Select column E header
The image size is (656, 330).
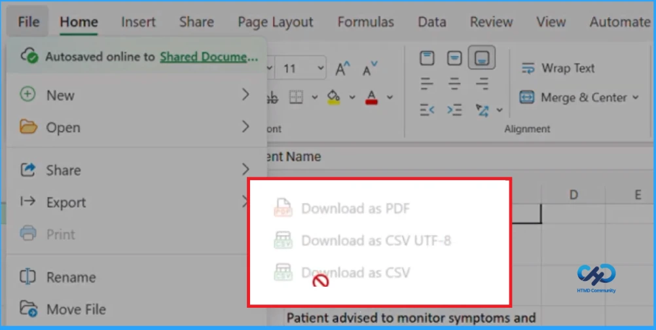(638, 194)
